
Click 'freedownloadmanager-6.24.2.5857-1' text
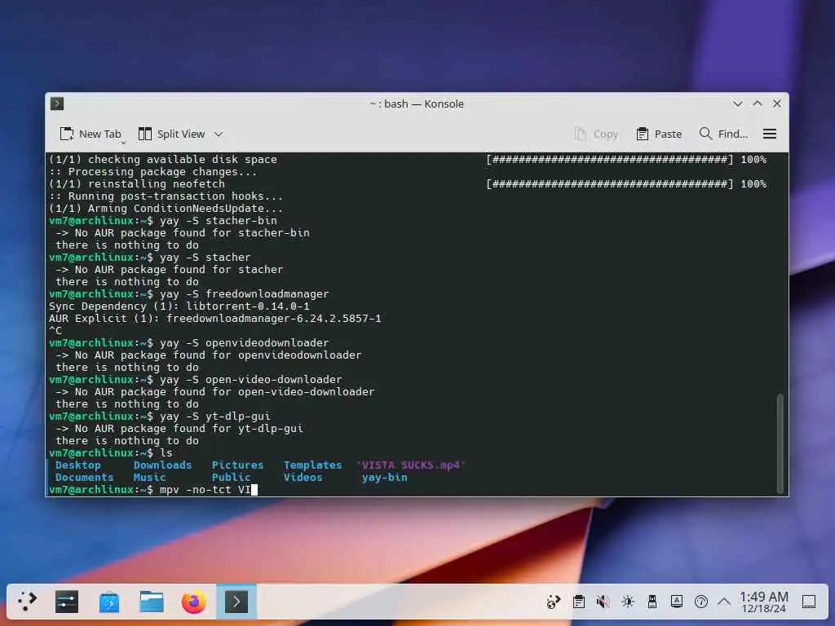pyautogui.click(x=274, y=319)
